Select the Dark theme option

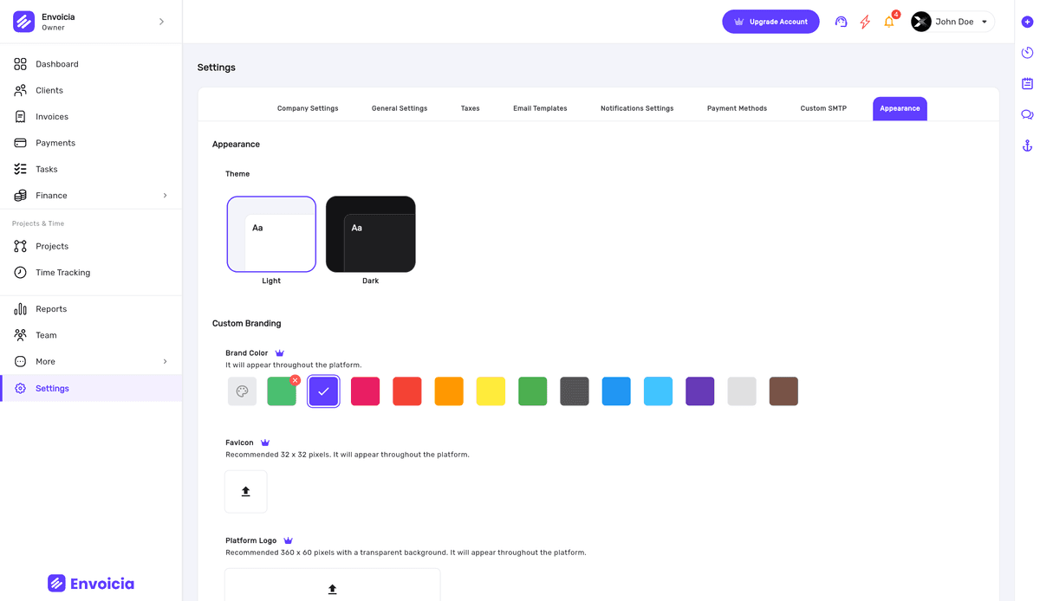[x=370, y=233]
